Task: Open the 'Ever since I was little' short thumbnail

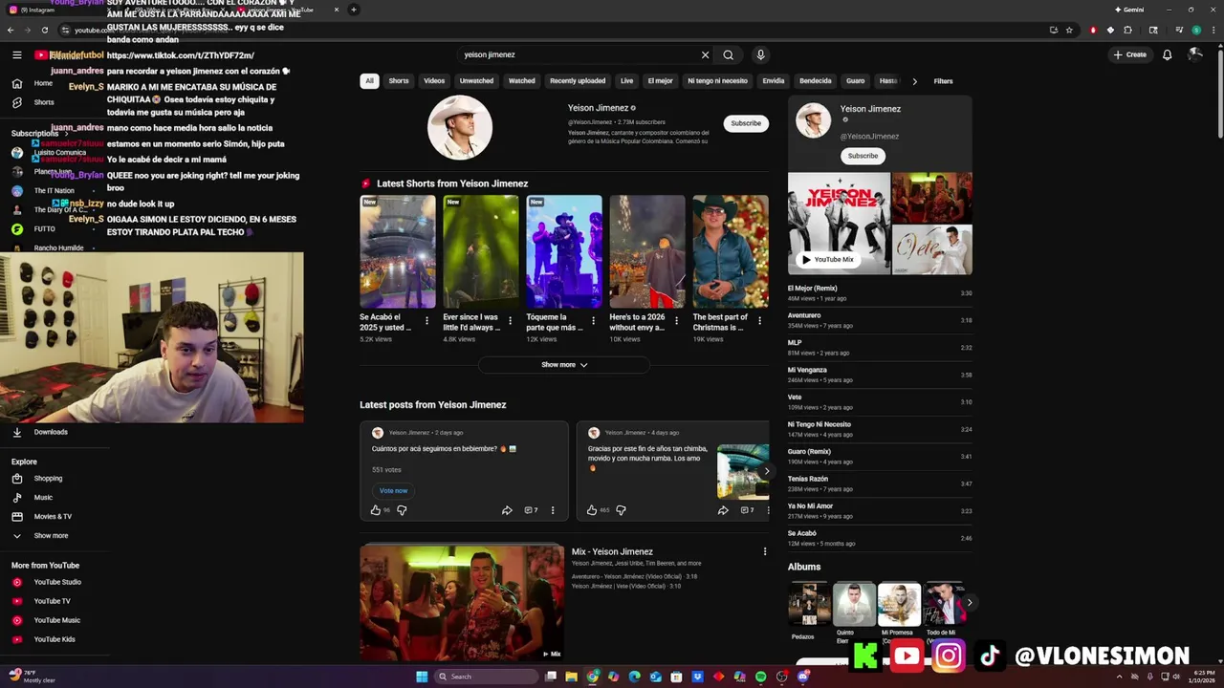Action: coord(481,251)
